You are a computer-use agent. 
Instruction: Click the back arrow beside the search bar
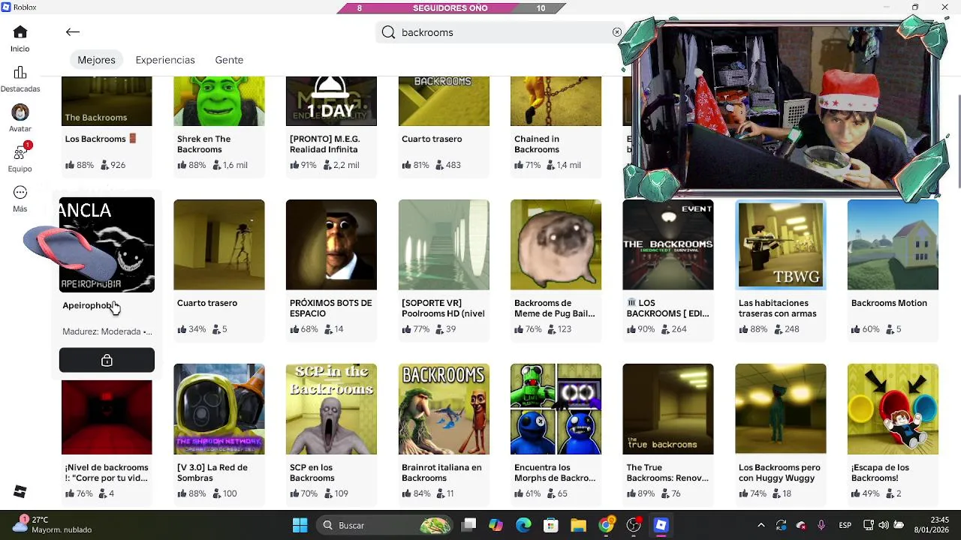pyautogui.click(x=73, y=32)
